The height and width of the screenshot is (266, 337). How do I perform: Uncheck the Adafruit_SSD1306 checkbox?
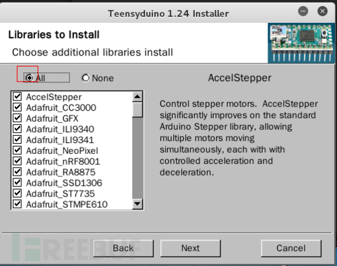18,183
